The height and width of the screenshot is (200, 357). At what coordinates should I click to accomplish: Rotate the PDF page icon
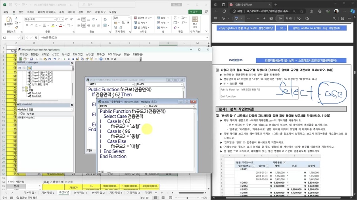(x=299, y=18)
